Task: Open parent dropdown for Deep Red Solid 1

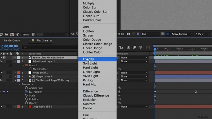Action: click(134, 107)
